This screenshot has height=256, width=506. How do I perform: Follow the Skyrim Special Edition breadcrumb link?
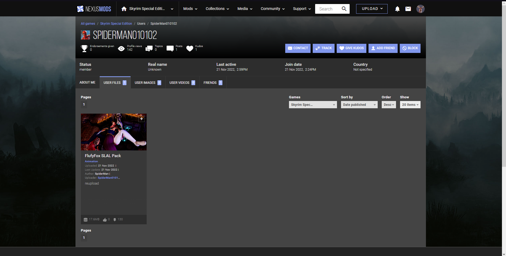(x=116, y=24)
